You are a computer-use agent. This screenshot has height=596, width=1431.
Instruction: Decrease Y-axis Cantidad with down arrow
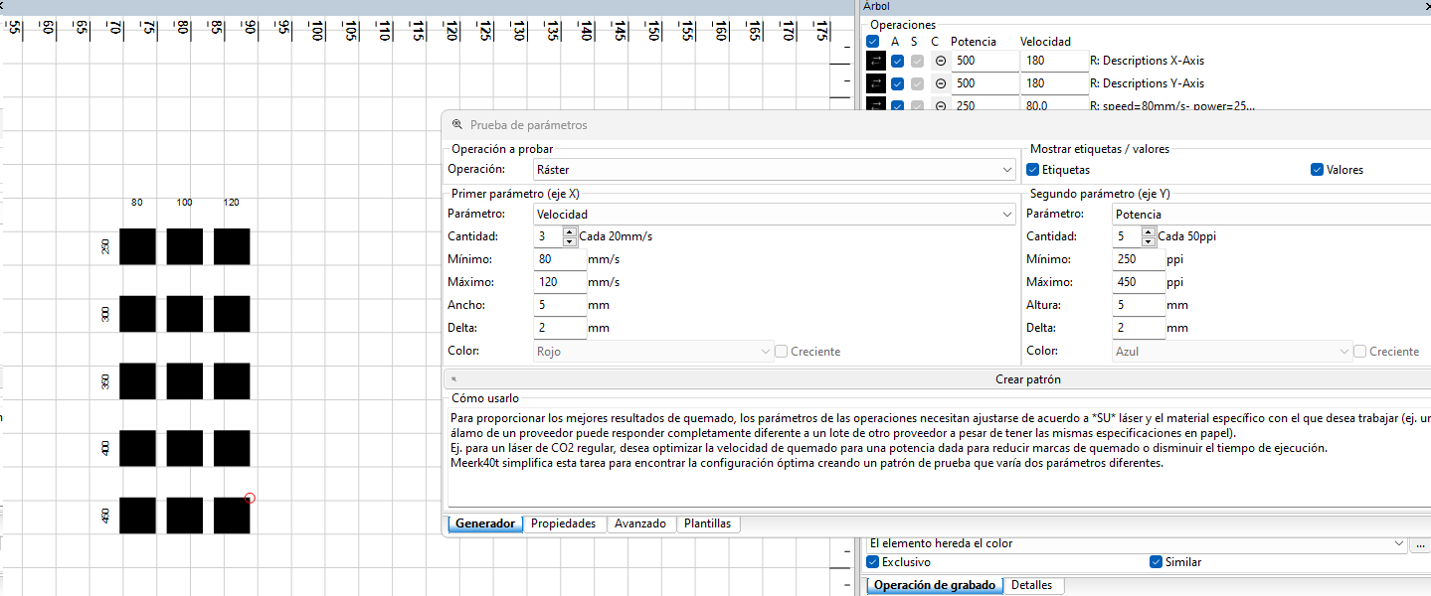[1149, 241]
